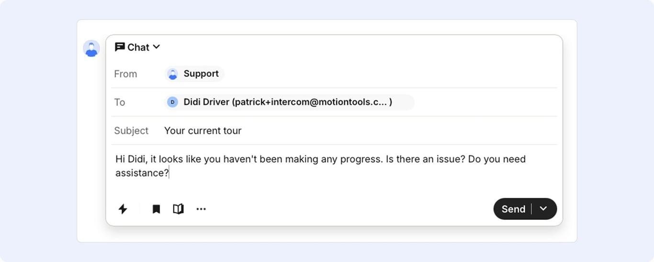Click the Support sender avatar icon
Screen dimensions: 654x262
(173, 74)
